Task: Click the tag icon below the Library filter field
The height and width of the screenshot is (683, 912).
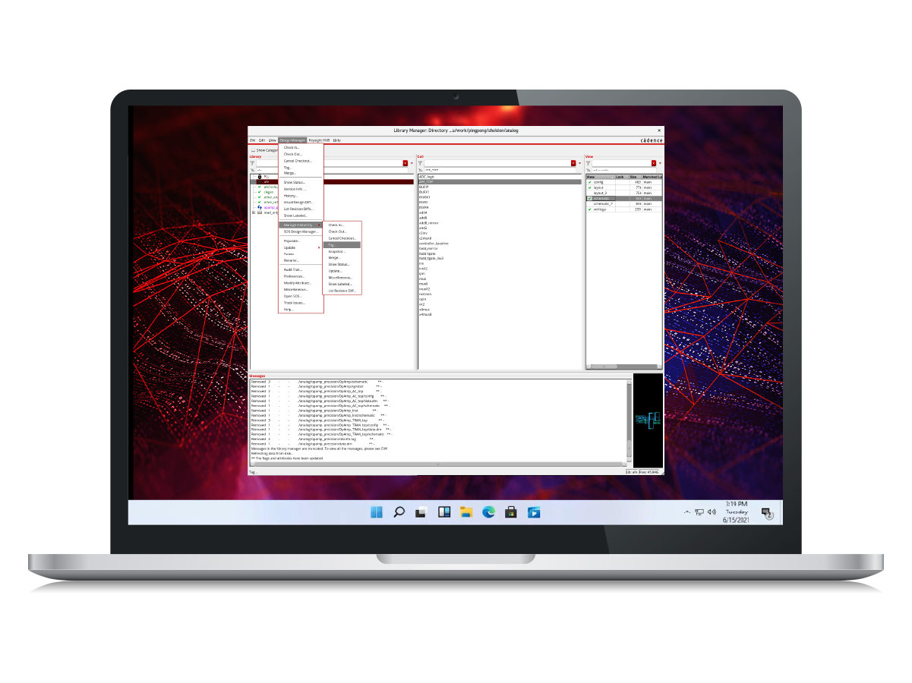Action: (x=251, y=170)
